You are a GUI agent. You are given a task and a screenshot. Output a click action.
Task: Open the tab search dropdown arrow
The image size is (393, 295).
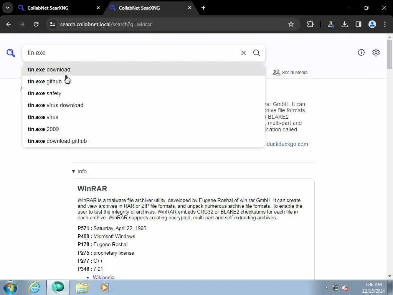click(x=8, y=8)
